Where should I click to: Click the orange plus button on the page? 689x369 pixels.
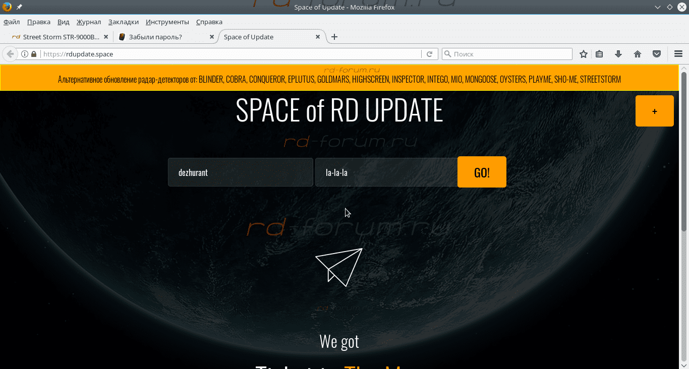(655, 111)
